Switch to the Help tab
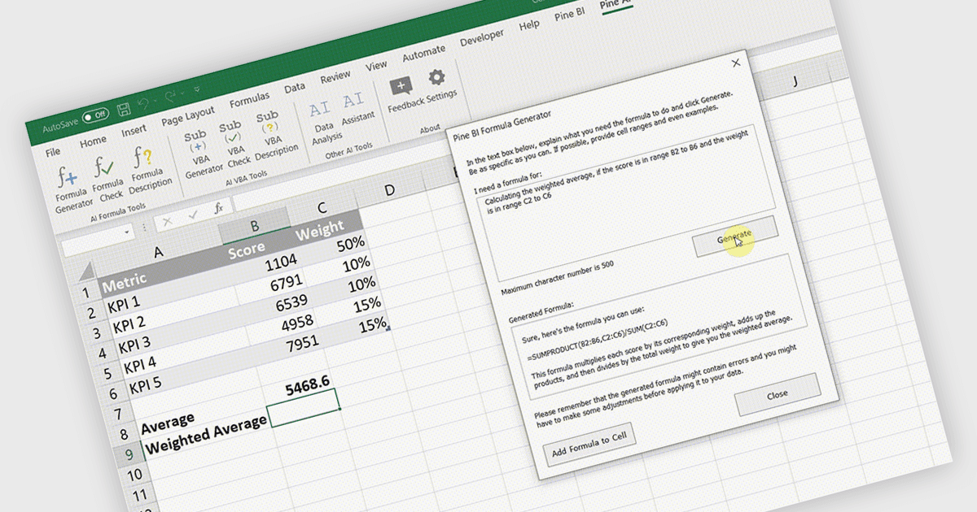 tap(529, 25)
